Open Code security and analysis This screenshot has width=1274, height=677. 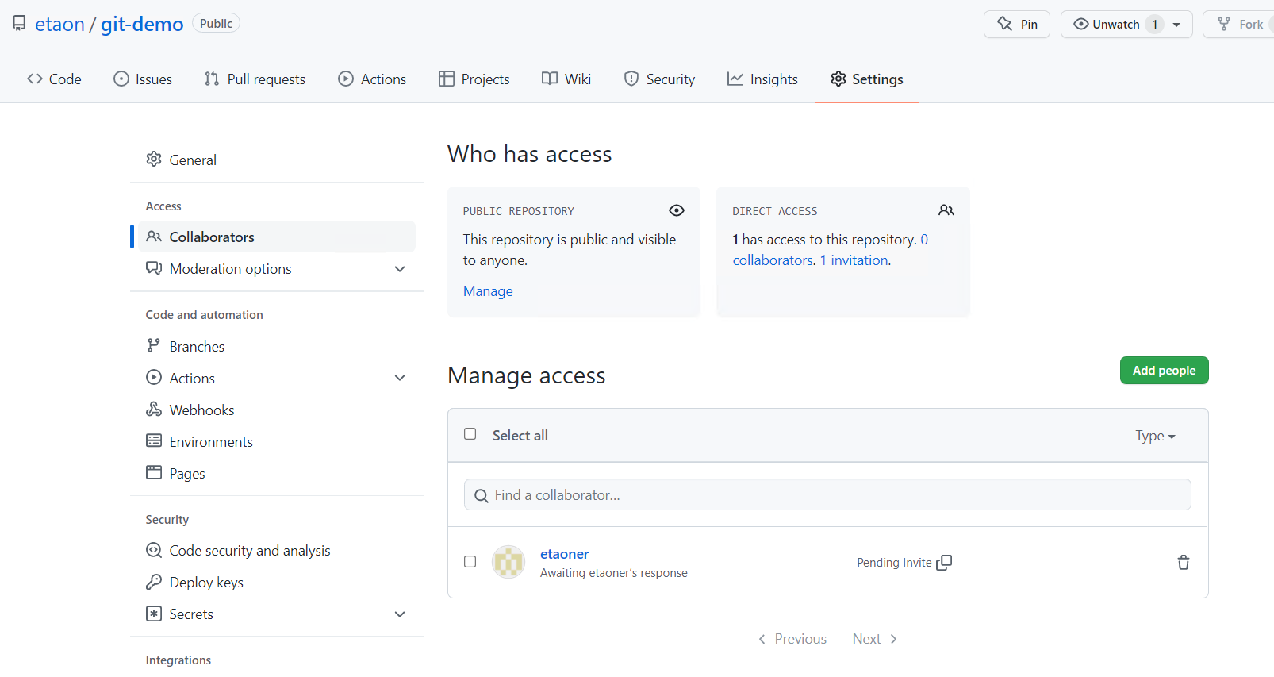tap(277, 551)
